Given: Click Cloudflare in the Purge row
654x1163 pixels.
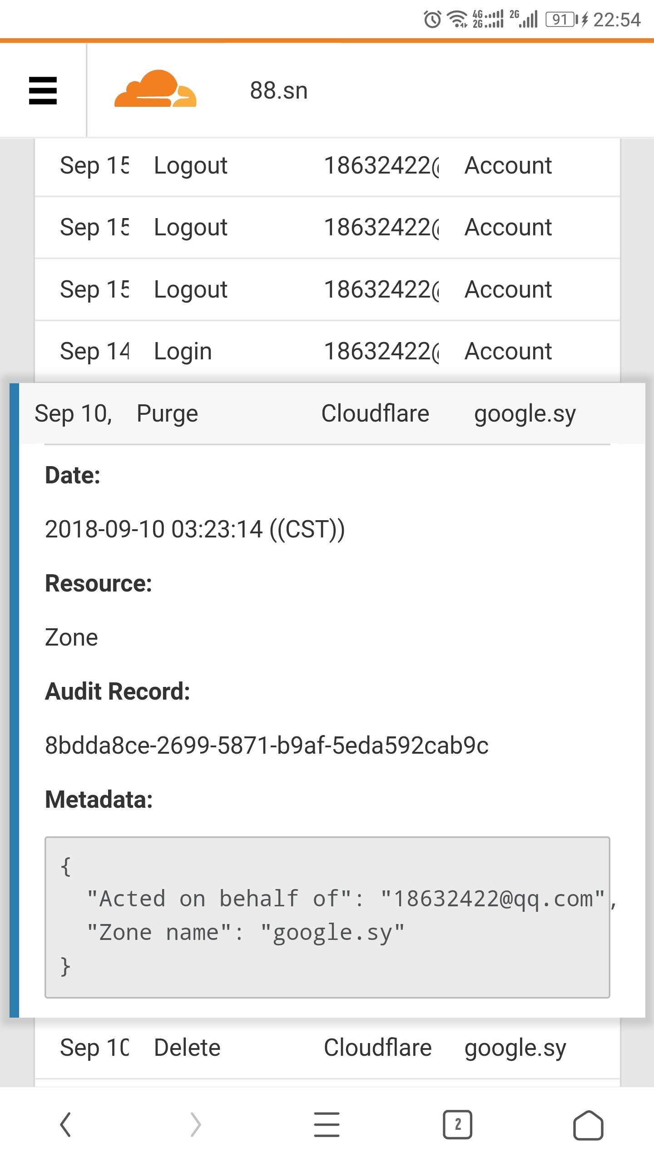Looking at the screenshot, I should coord(375,413).
